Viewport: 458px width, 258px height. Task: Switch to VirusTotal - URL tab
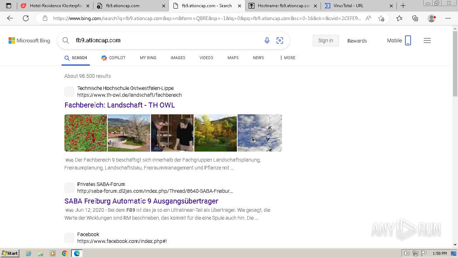pyautogui.click(x=359, y=6)
